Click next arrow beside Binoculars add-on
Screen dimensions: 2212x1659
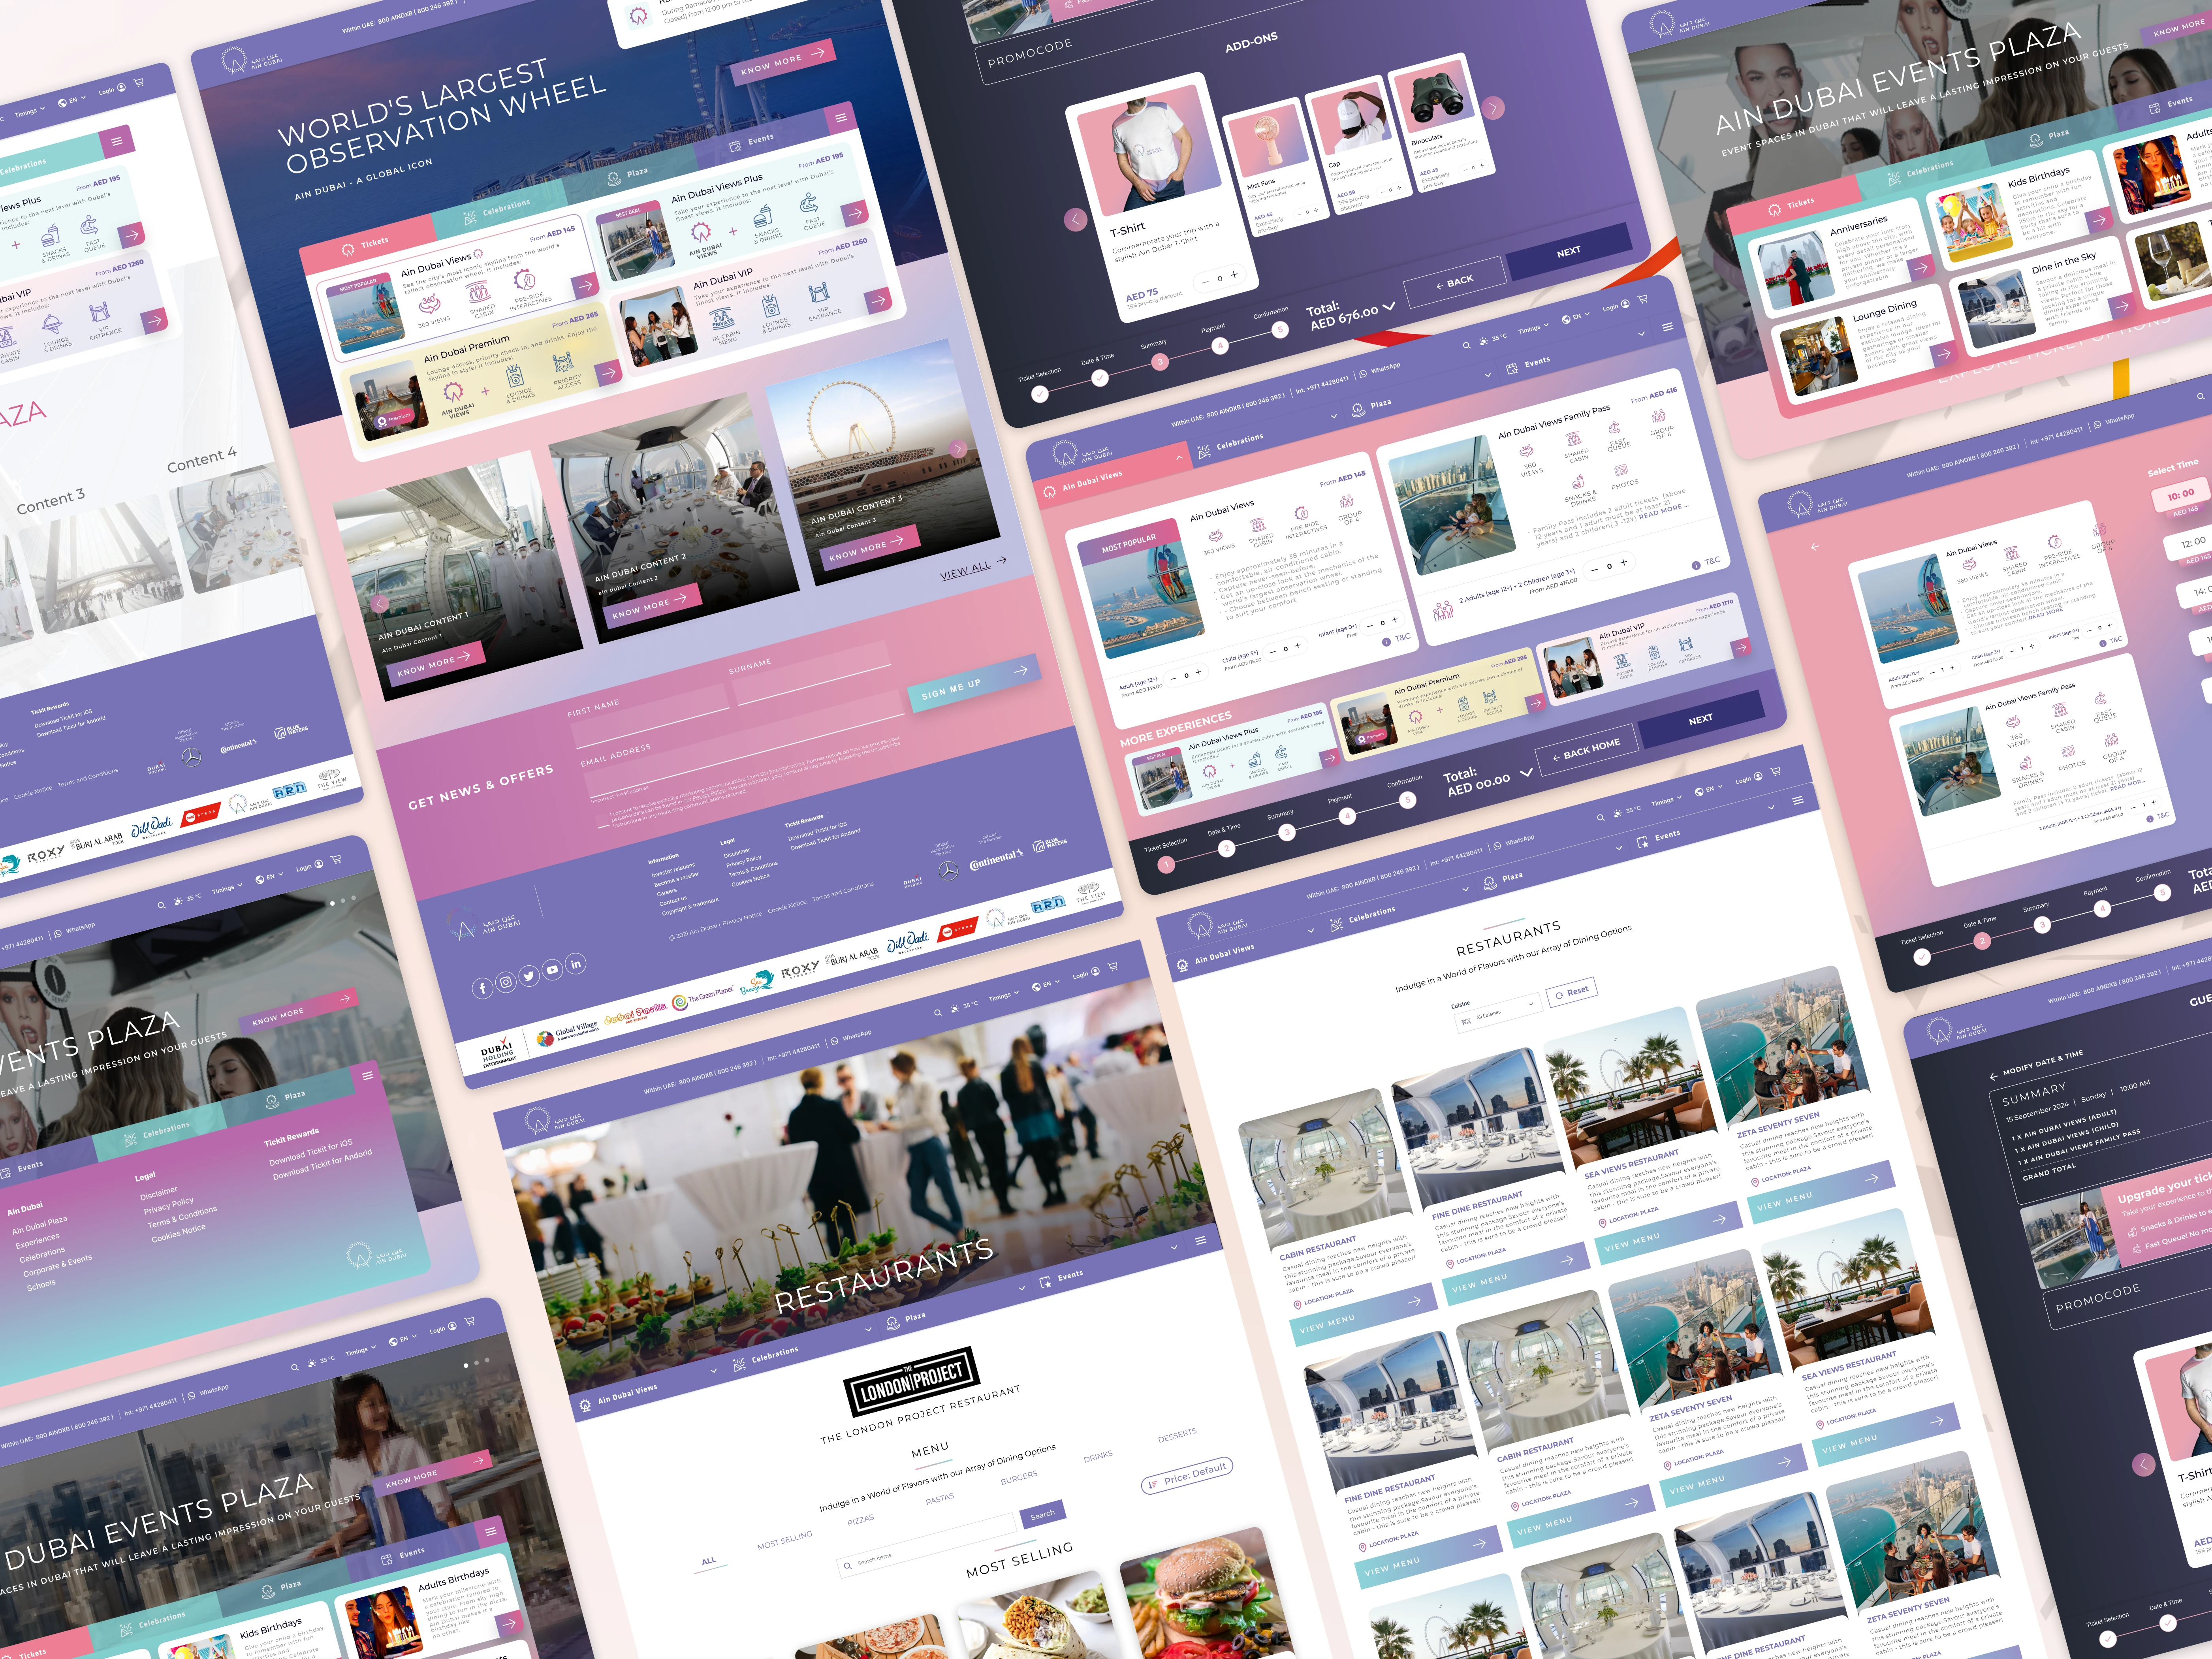pyautogui.click(x=1493, y=108)
